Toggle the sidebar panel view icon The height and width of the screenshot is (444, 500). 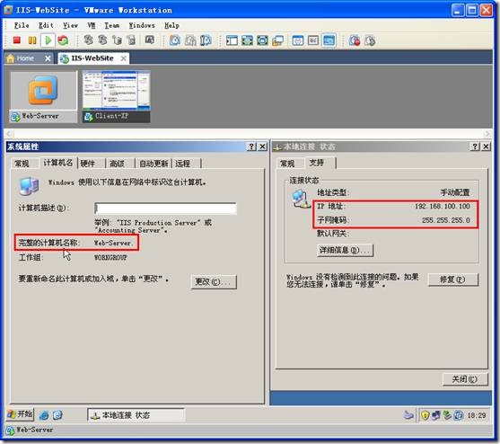232,40
